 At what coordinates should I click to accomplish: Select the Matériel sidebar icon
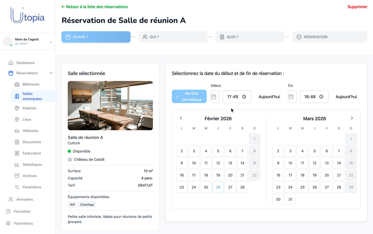(17, 108)
